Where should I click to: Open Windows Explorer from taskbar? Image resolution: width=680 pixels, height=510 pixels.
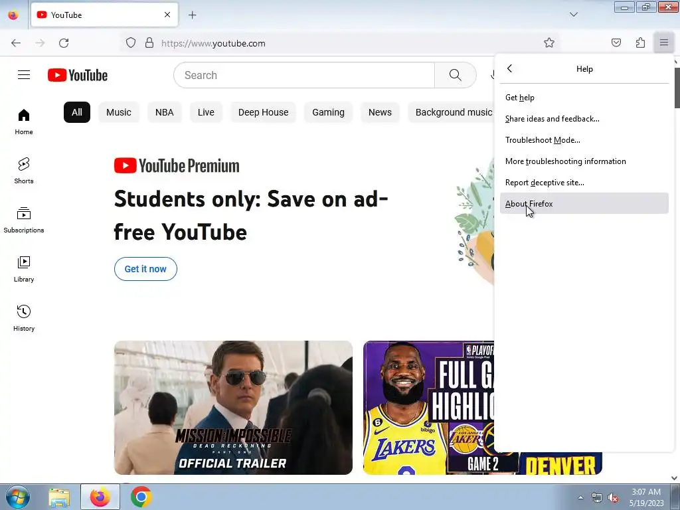[x=59, y=497]
